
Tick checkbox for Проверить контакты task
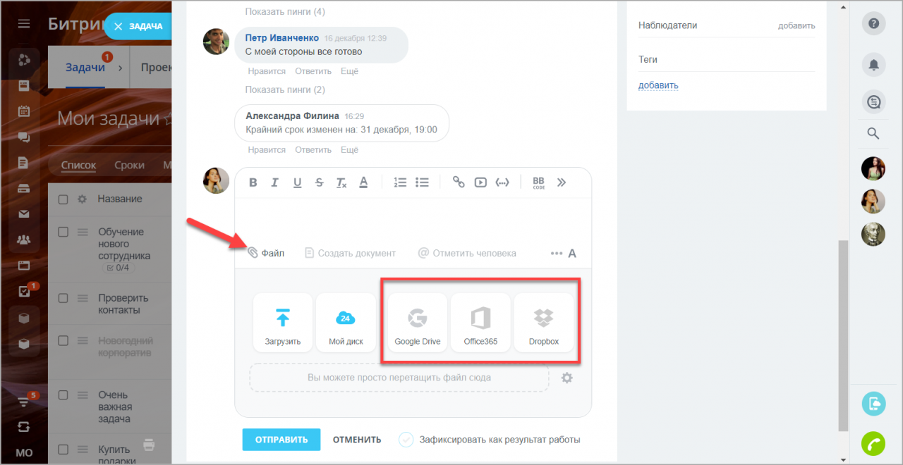coord(63,298)
